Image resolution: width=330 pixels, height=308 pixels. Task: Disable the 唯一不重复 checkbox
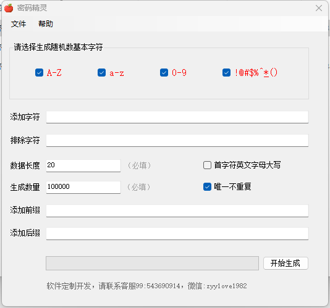(207, 186)
